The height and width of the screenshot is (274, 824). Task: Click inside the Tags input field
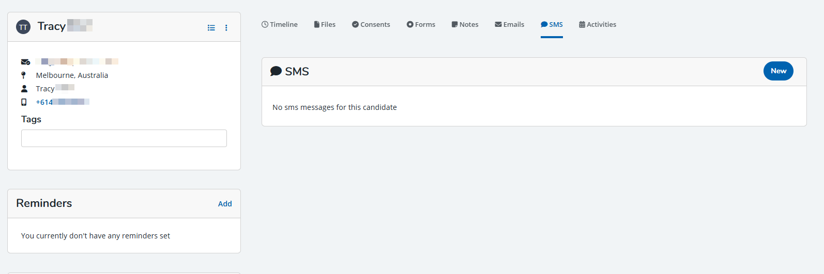(124, 138)
